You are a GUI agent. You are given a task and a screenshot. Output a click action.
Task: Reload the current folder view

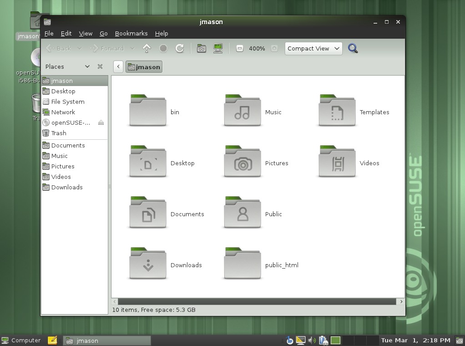pyautogui.click(x=180, y=48)
